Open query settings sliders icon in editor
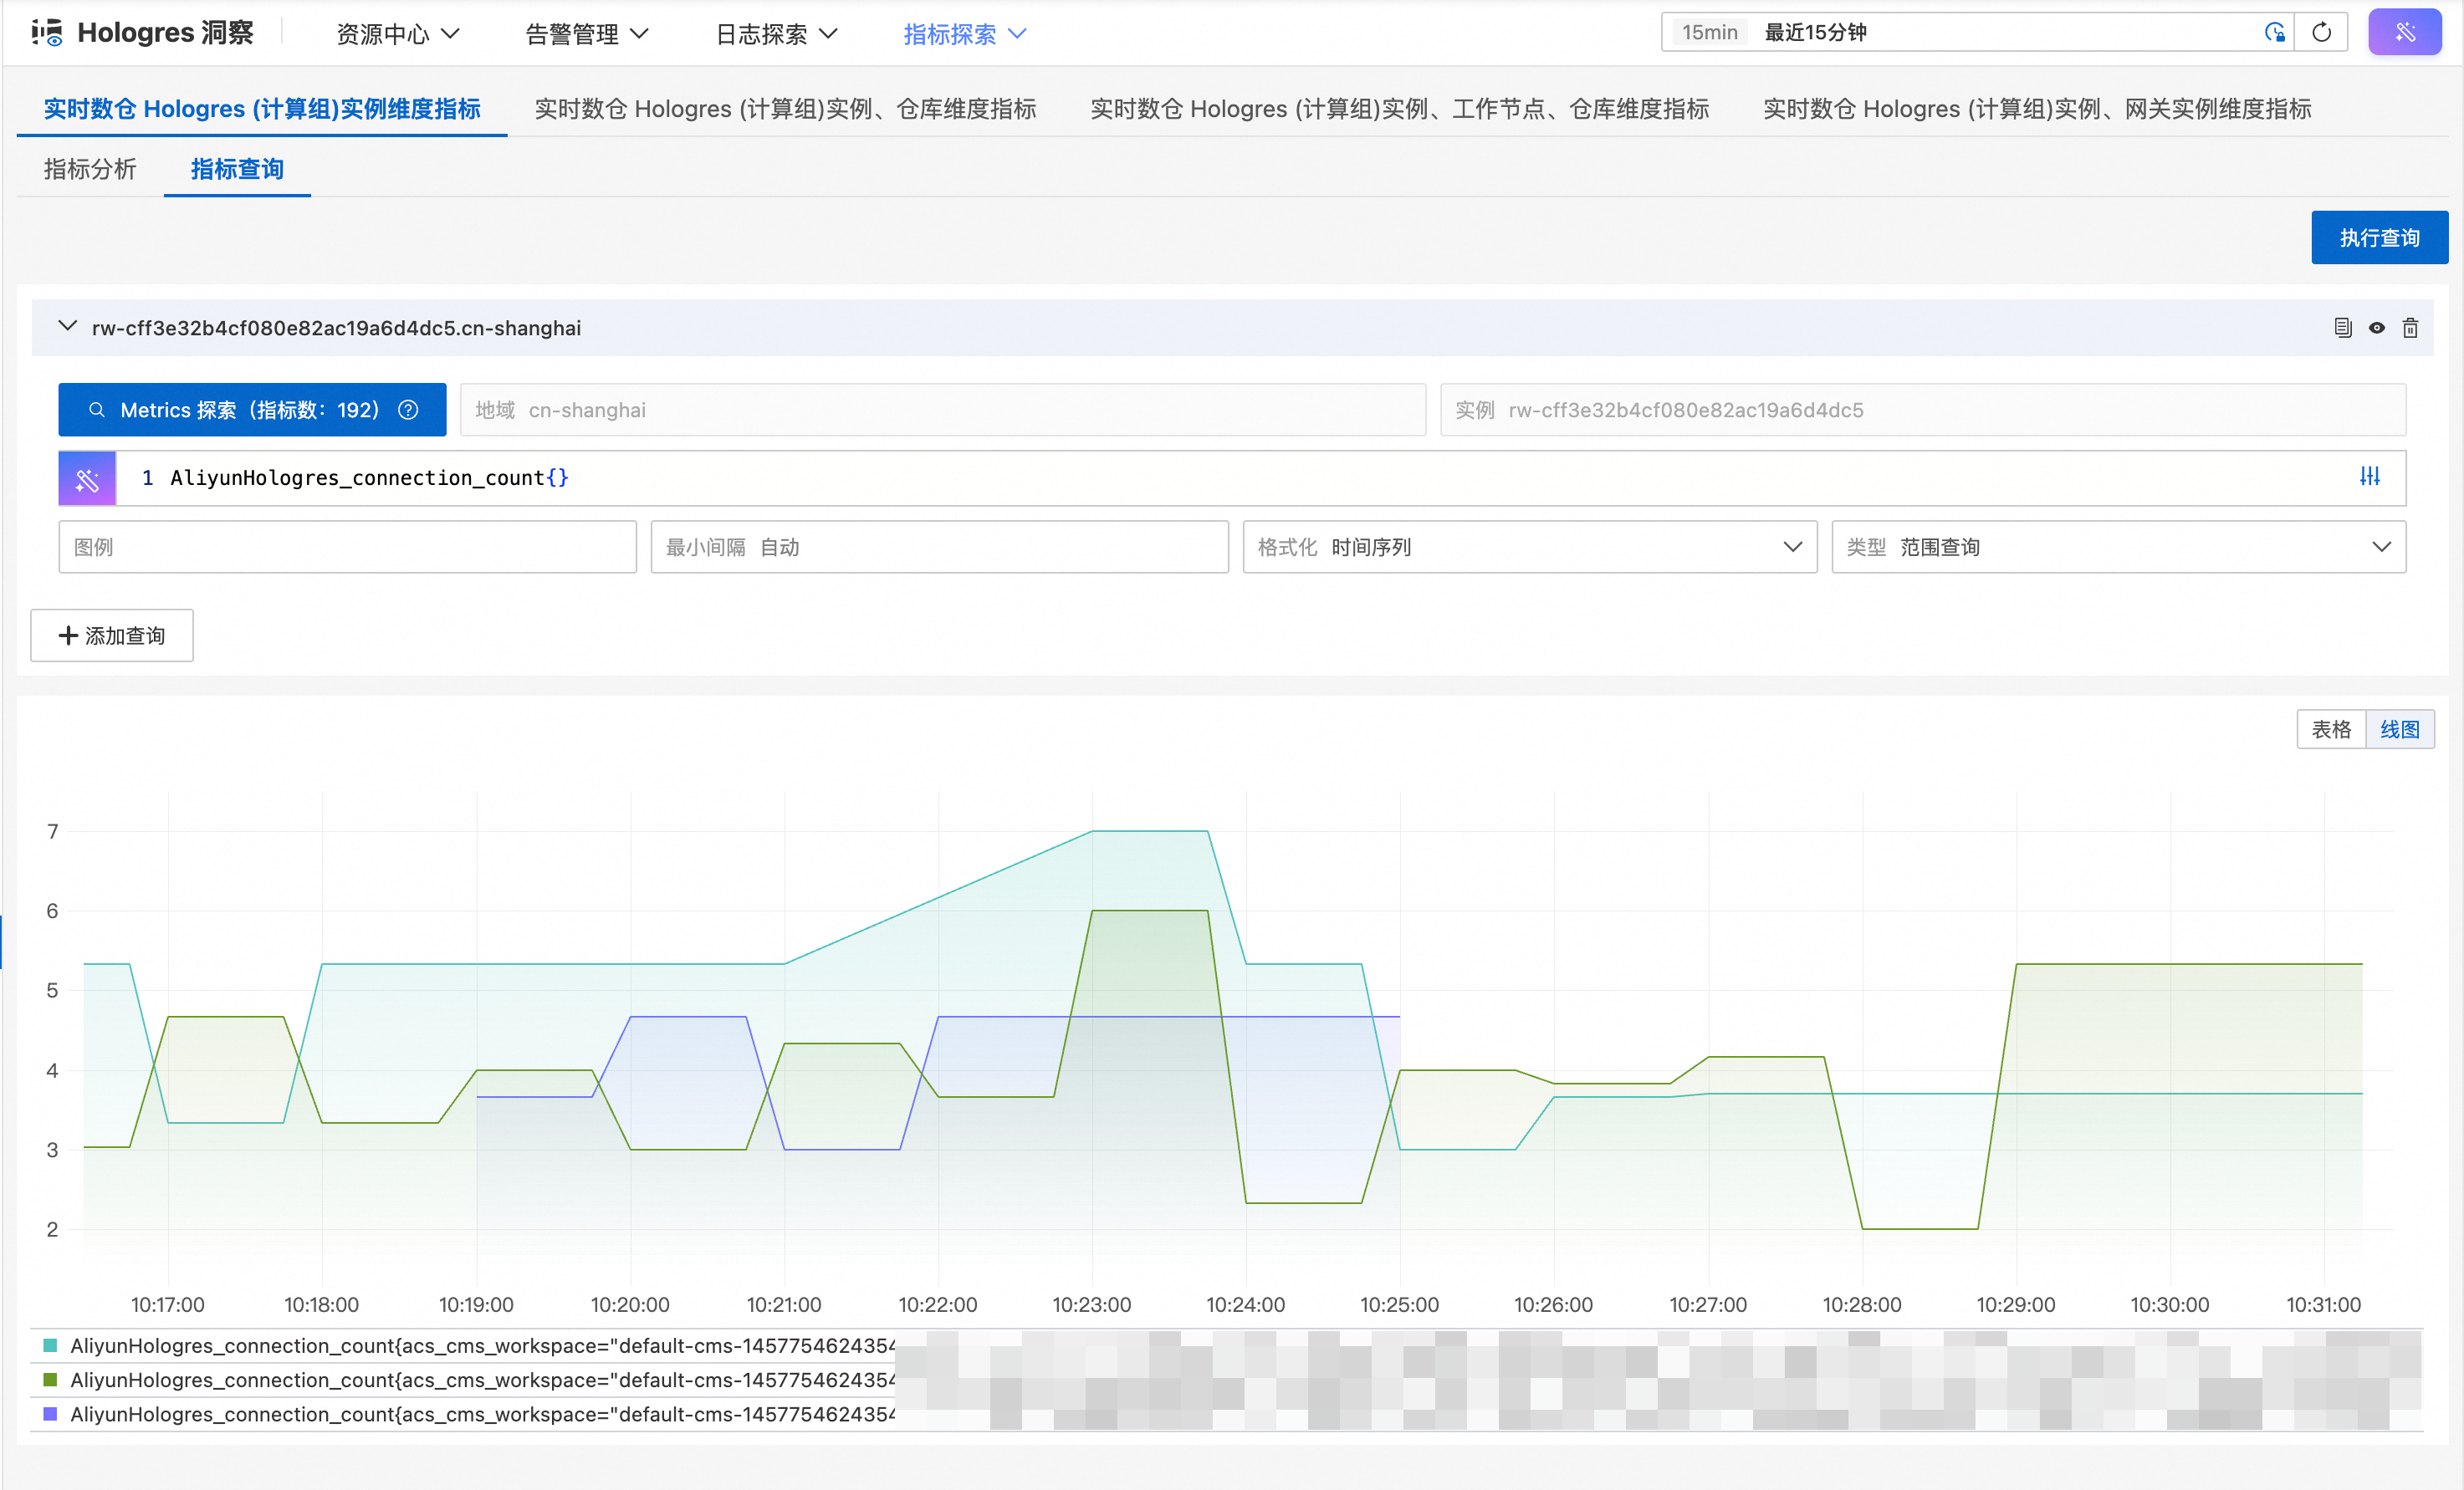Screen dimensions: 2464x1490 coord(2369,477)
